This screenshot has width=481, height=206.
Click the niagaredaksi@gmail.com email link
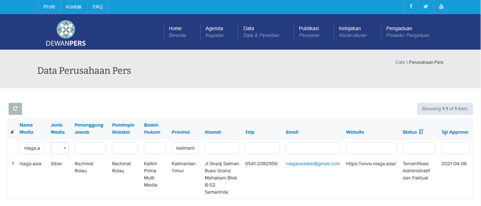click(x=313, y=164)
